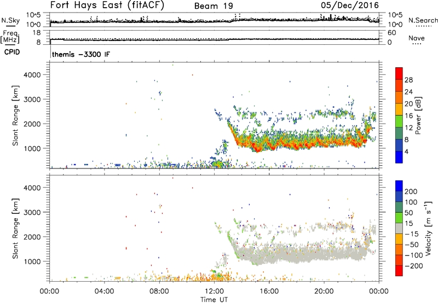Click the '20:00' time tick label
The image size is (438, 303).
324,292
